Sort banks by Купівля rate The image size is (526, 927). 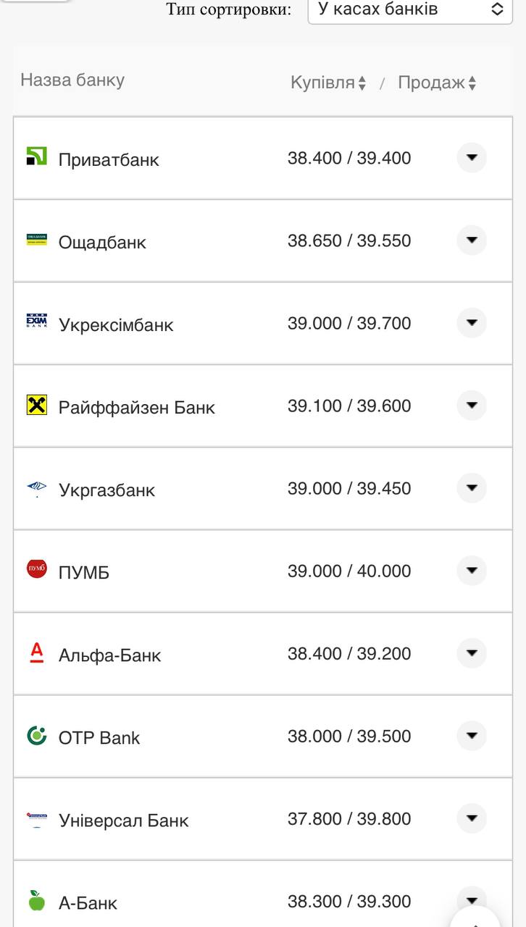click(x=328, y=83)
